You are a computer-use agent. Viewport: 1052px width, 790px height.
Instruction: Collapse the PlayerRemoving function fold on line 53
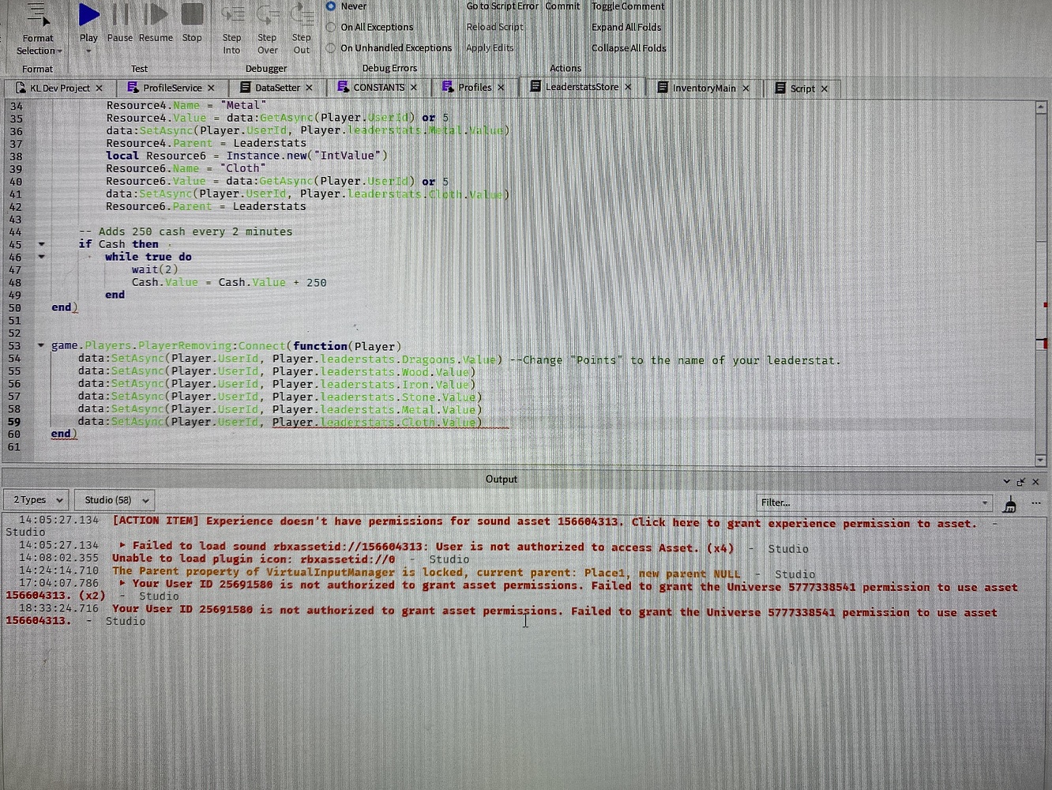pyautogui.click(x=41, y=345)
